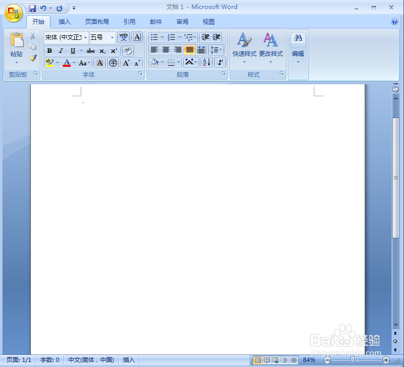
Task: Decrease paragraph indent
Action: click(x=205, y=37)
